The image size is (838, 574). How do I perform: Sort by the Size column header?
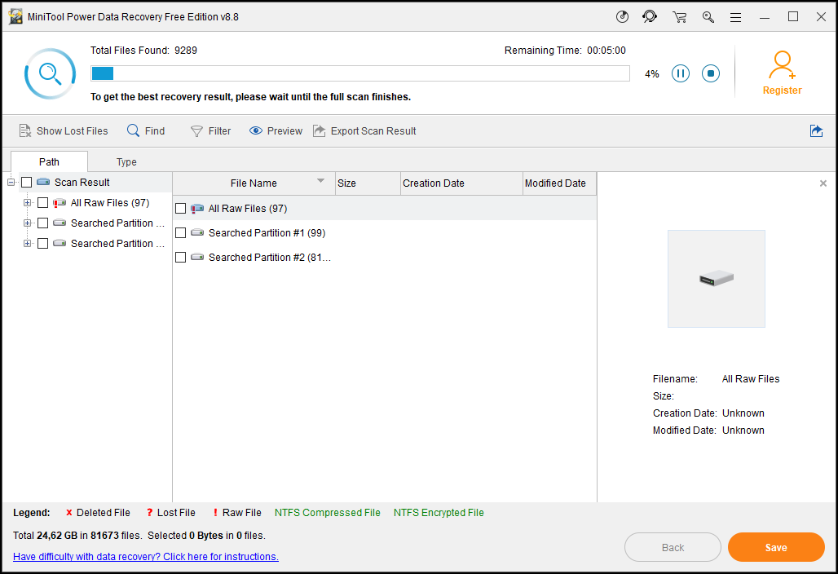[368, 183]
